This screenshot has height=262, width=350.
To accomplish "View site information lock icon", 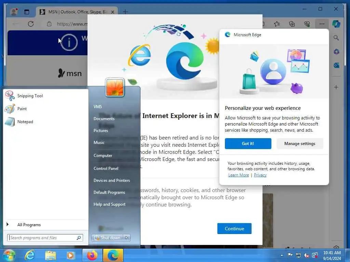I will pos(49,24).
